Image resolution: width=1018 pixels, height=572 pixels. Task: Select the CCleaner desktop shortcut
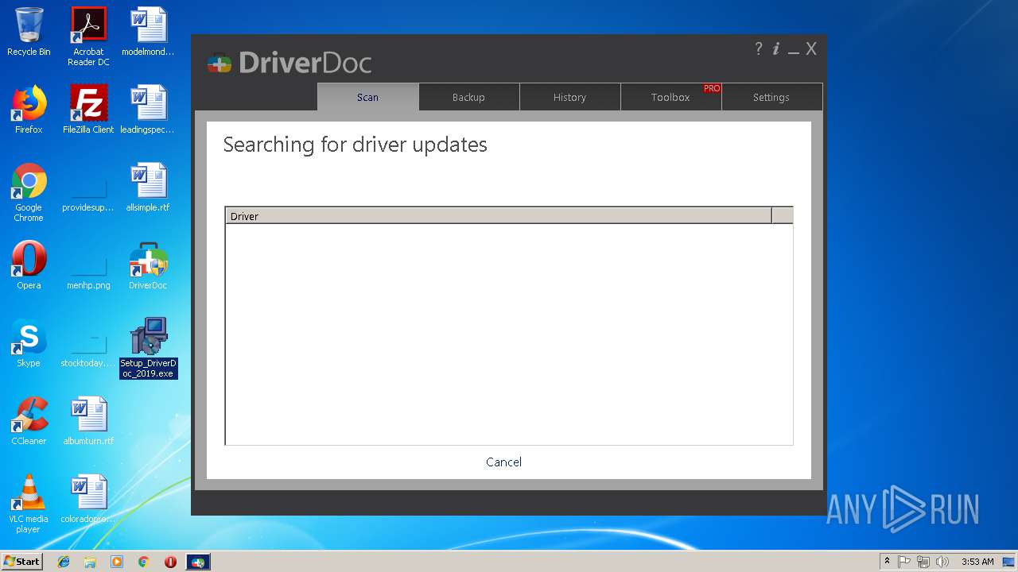tap(29, 421)
